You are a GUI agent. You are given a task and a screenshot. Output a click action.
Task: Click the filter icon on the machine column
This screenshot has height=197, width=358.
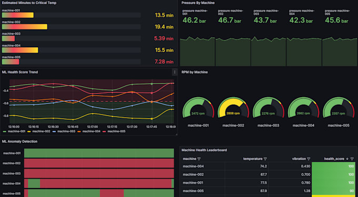tap(199, 159)
